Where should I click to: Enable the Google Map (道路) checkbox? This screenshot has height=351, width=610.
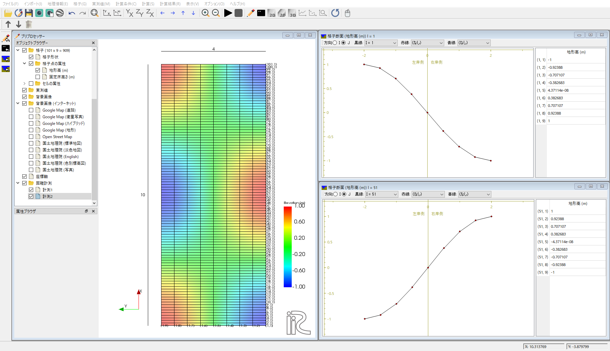[x=31, y=110]
